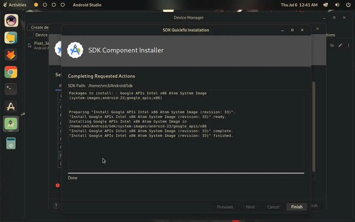355x222 pixels.
Task: Switch to the third workspace indicator circle
Action: 54,5
